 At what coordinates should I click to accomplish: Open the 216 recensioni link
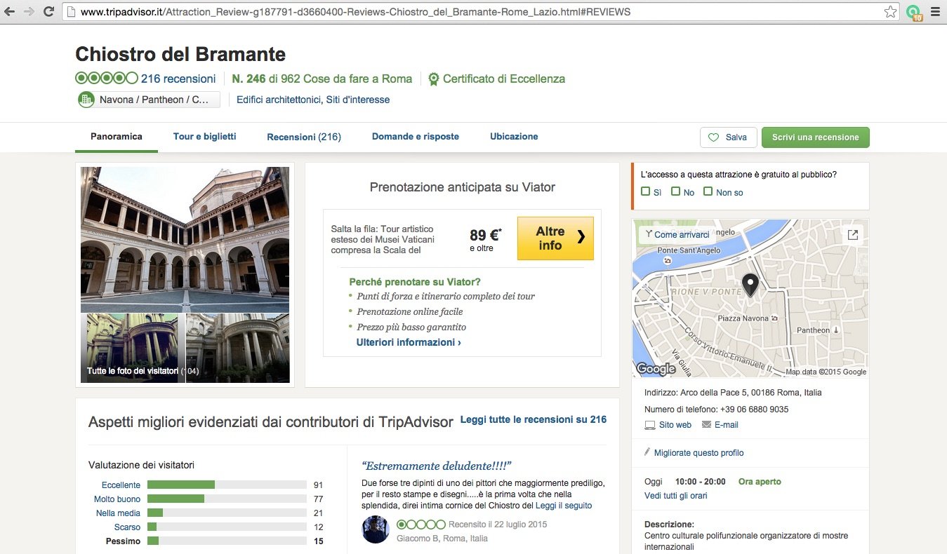tap(178, 79)
